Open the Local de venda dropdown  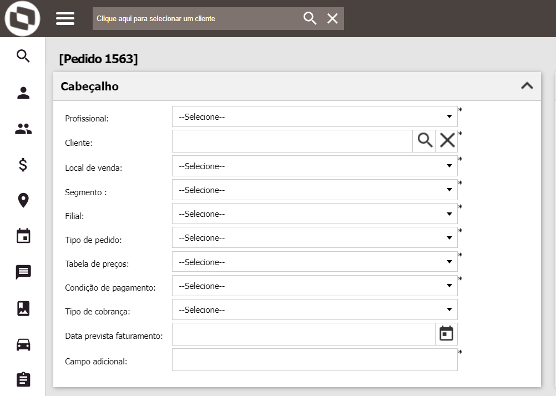pyautogui.click(x=315, y=166)
